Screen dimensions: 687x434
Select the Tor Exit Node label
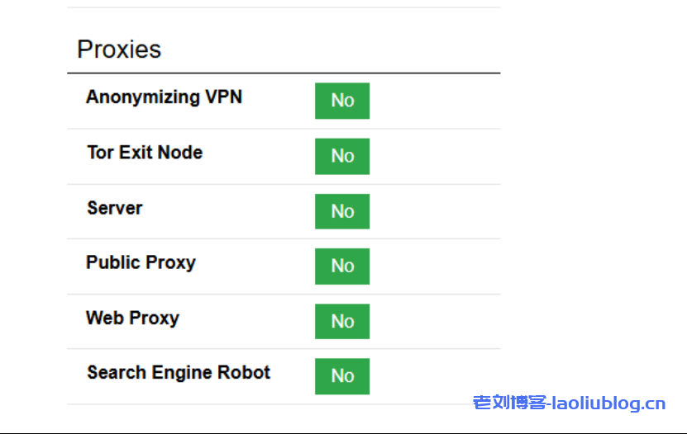[x=145, y=153]
